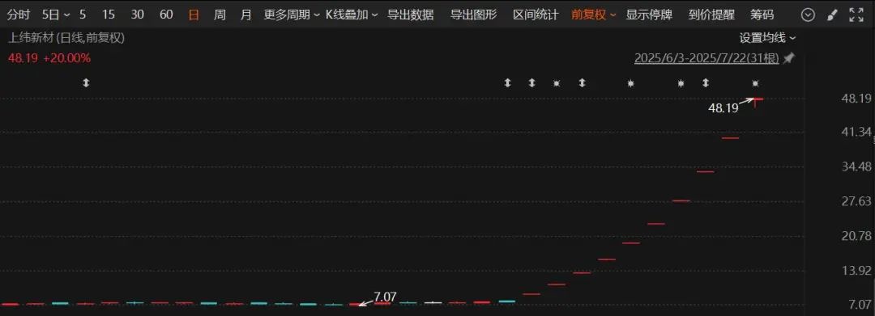Open the circled dropdown arrow icon

tap(808, 15)
